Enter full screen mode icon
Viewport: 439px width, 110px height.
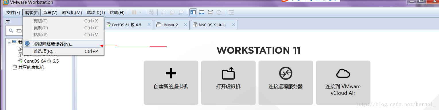(x=210, y=12)
